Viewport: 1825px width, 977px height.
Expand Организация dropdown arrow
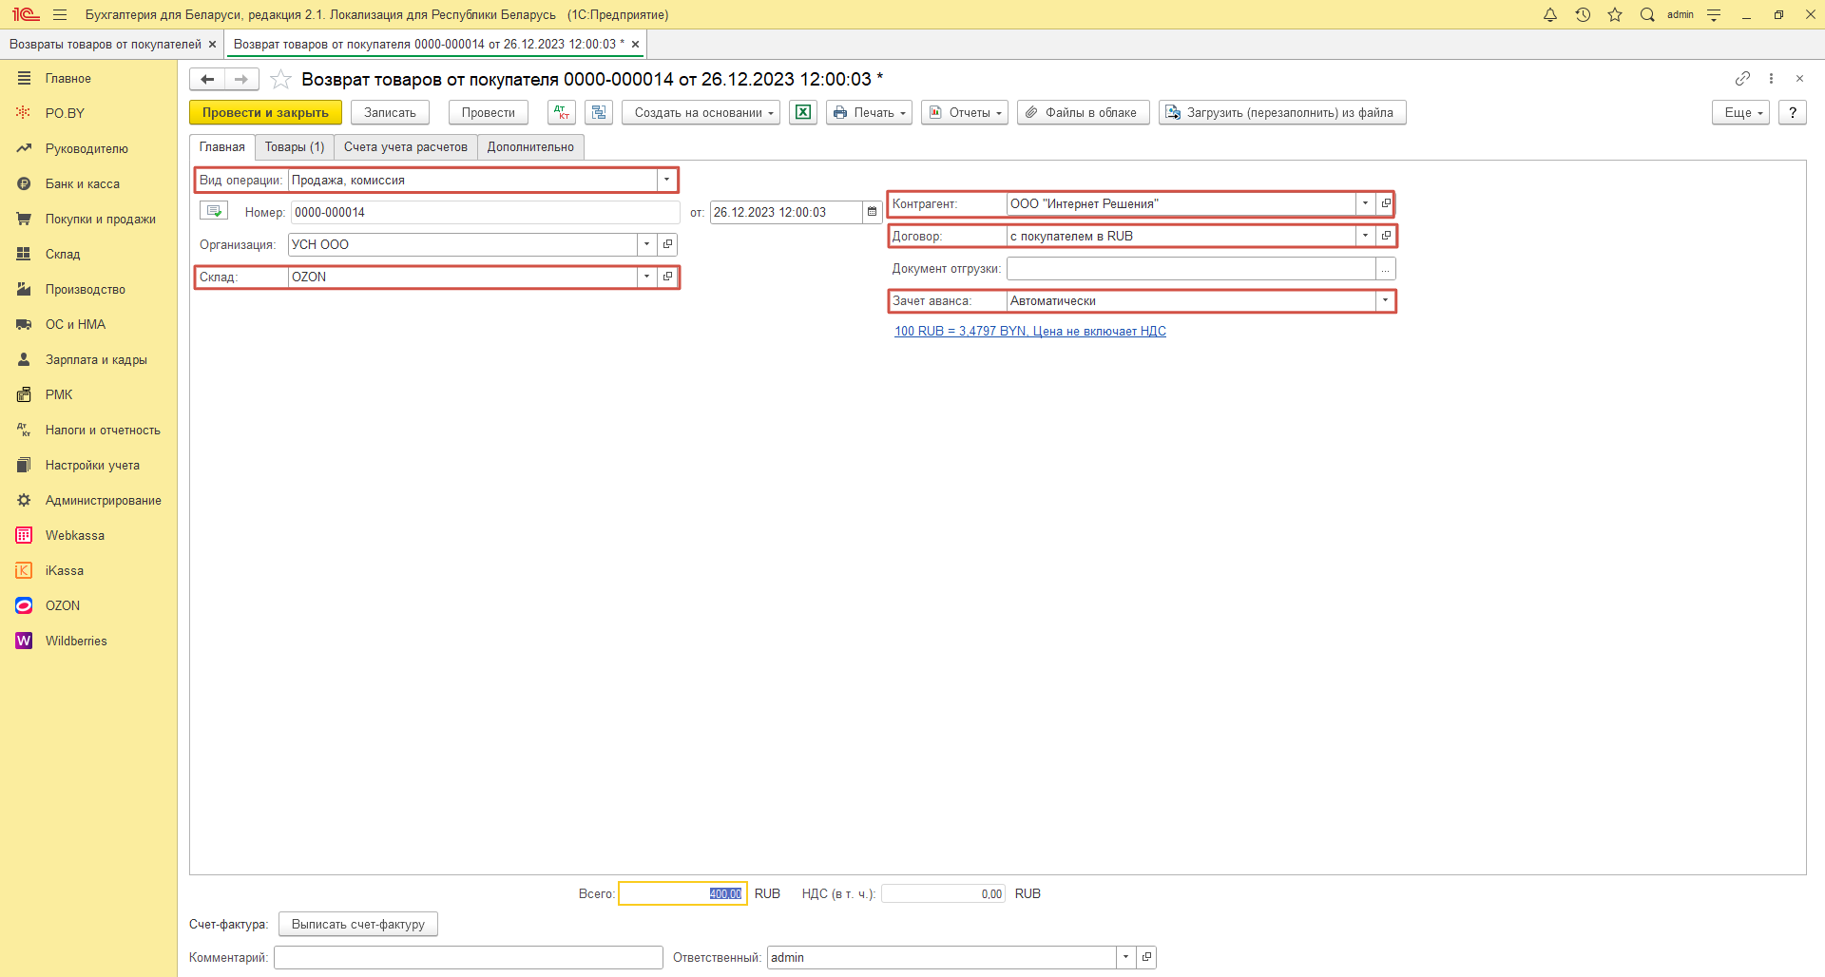(647, 244)
